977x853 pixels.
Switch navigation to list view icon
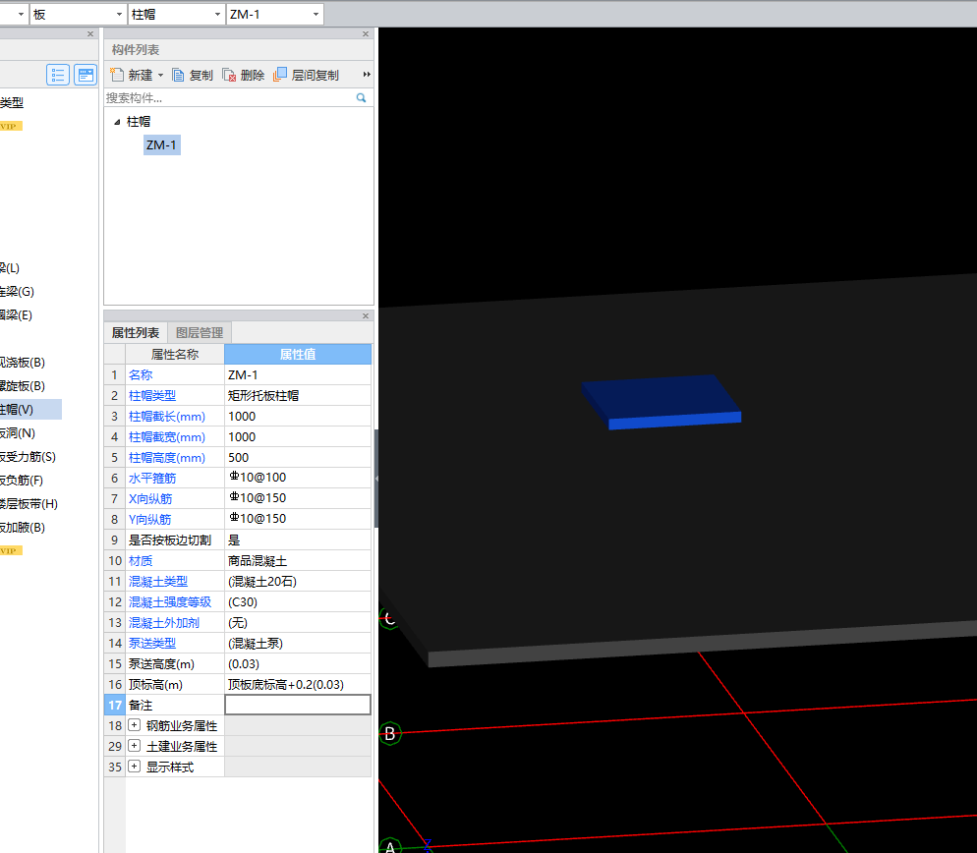point(58,75)
